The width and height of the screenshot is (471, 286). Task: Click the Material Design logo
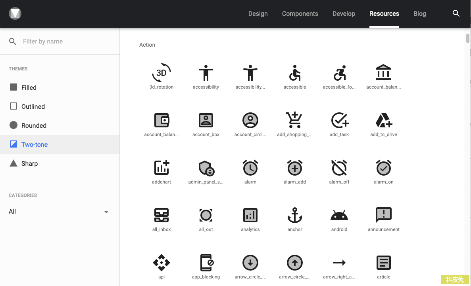[15, 14]
